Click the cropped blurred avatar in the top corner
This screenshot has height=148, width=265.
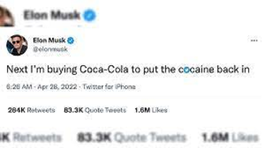(x=6, y=16)
